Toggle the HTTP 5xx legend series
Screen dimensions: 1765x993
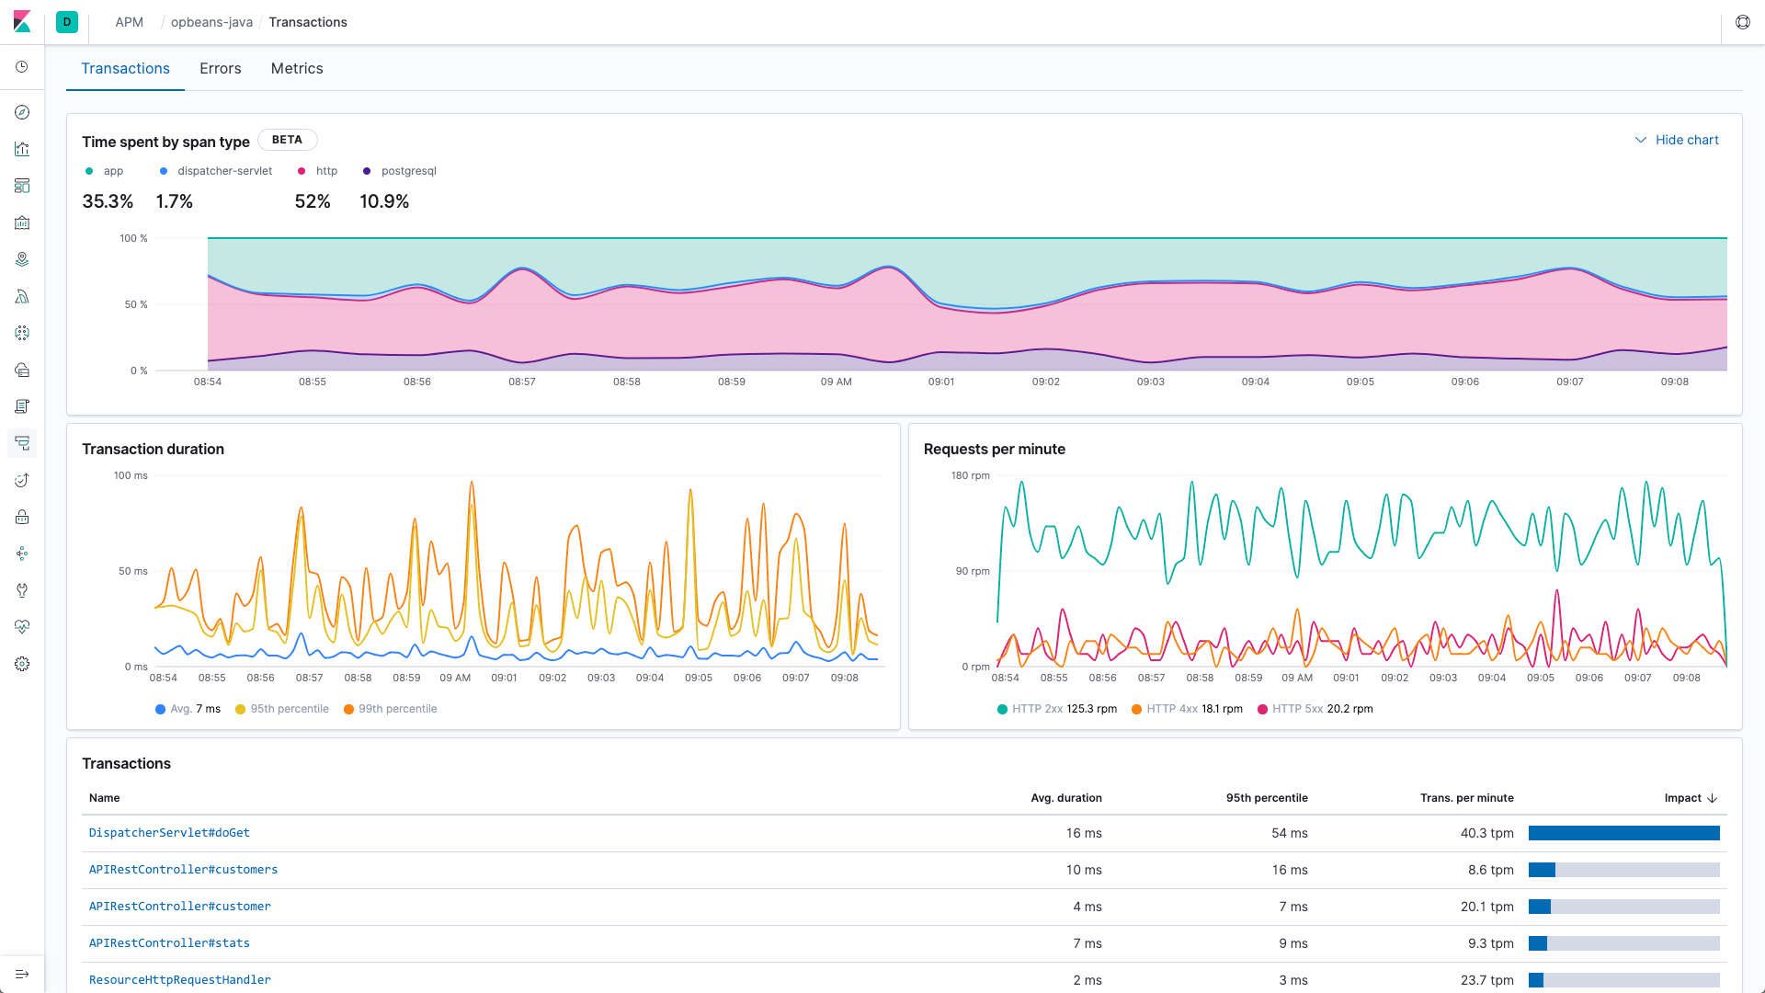pos(1315,709)
